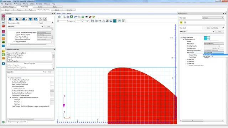Click Find button in Geometry panel

tap(49, 26)
